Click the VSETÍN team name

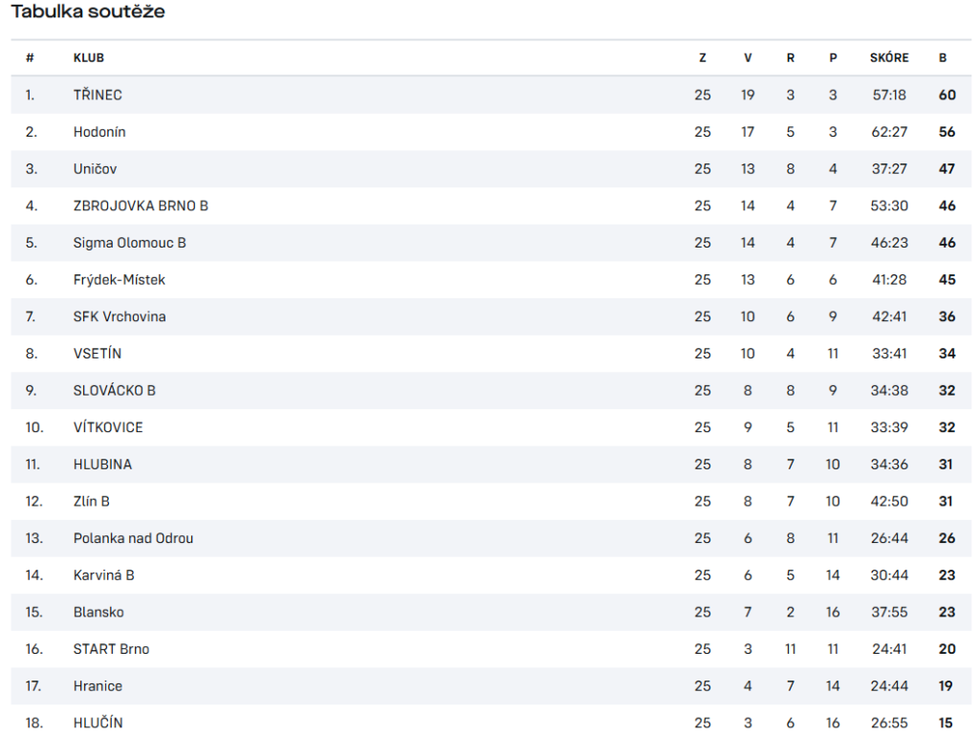click(98, 354)
